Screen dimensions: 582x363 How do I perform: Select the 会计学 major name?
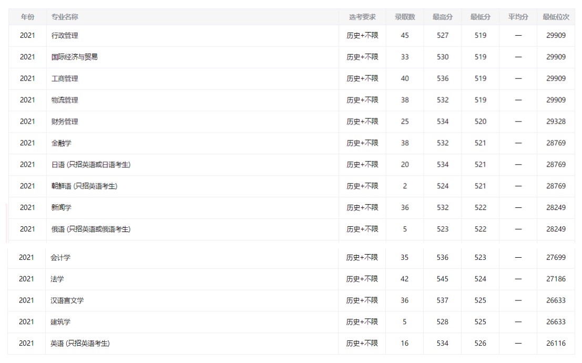60,258
